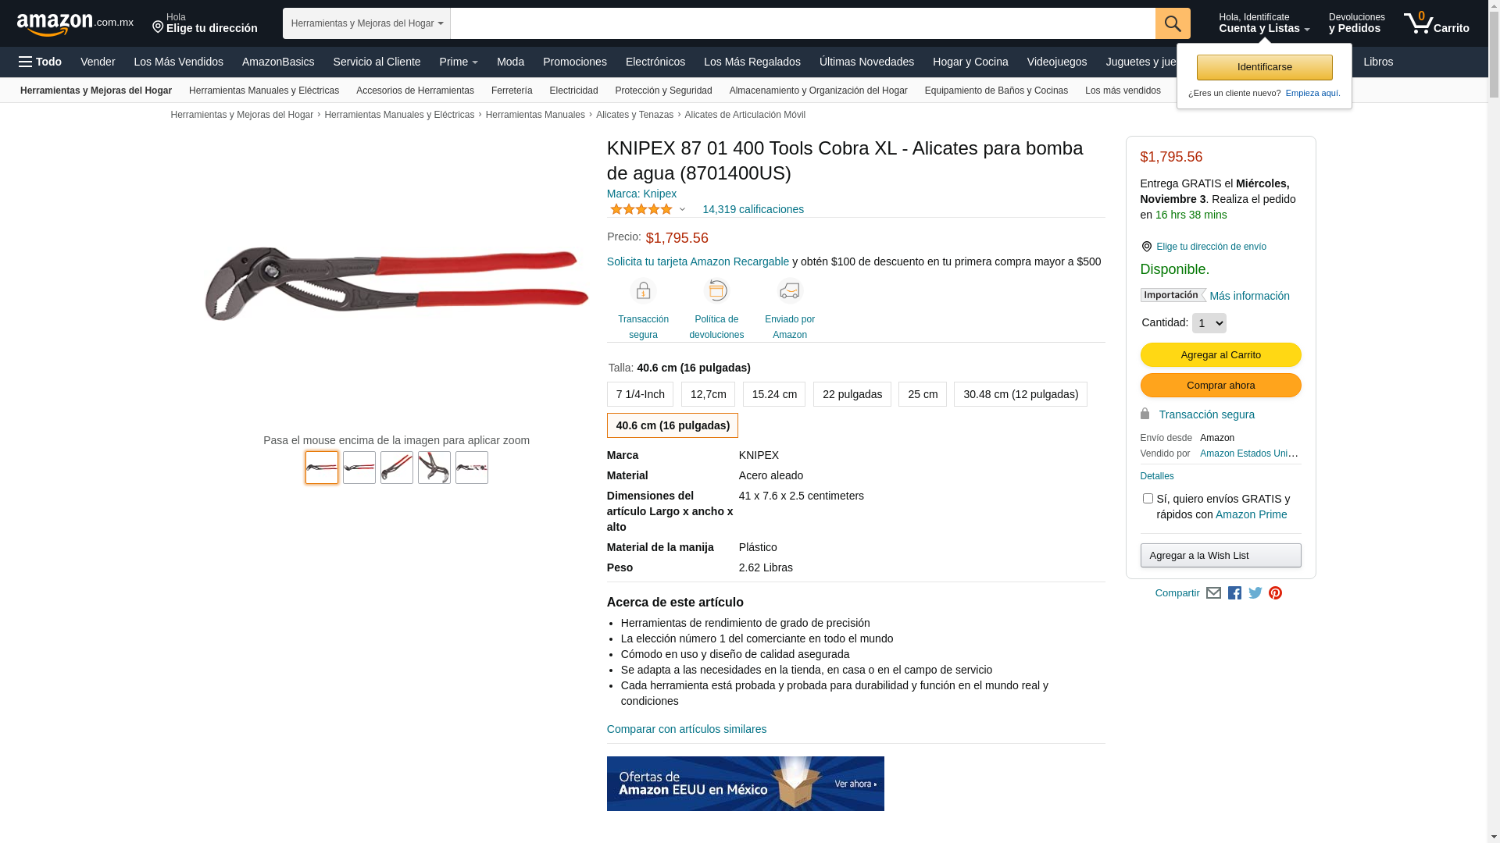Share via Pinterest icon
Image resolution: width=1500 pixels, height=843 pixels.
pyautogui.click(x=1276, y=593)
